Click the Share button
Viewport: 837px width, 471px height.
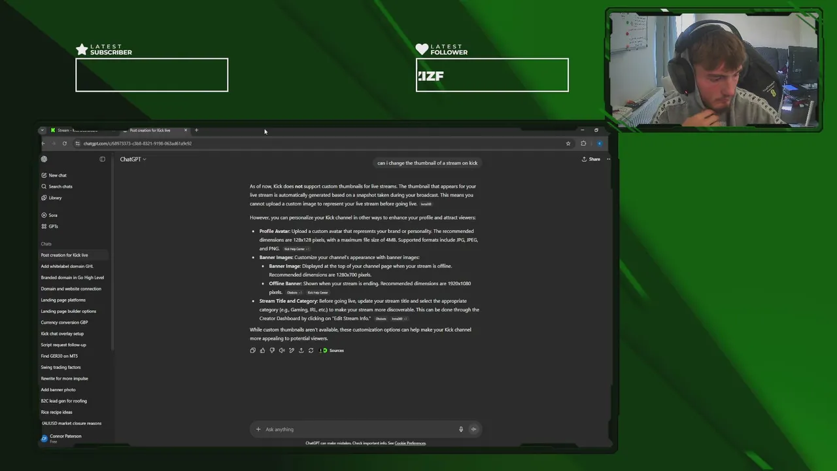(x=591, y=159)
